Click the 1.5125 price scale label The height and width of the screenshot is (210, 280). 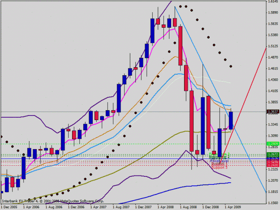click(273, 46)
